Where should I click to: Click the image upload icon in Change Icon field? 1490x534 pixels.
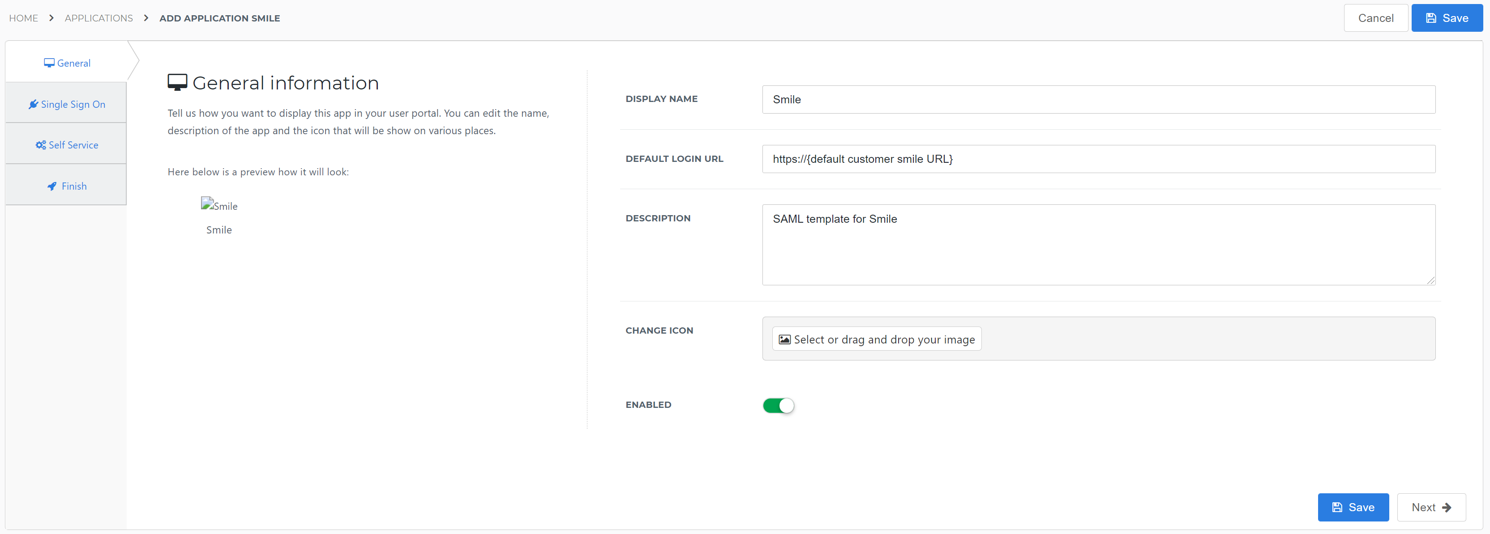coord(785,339)
